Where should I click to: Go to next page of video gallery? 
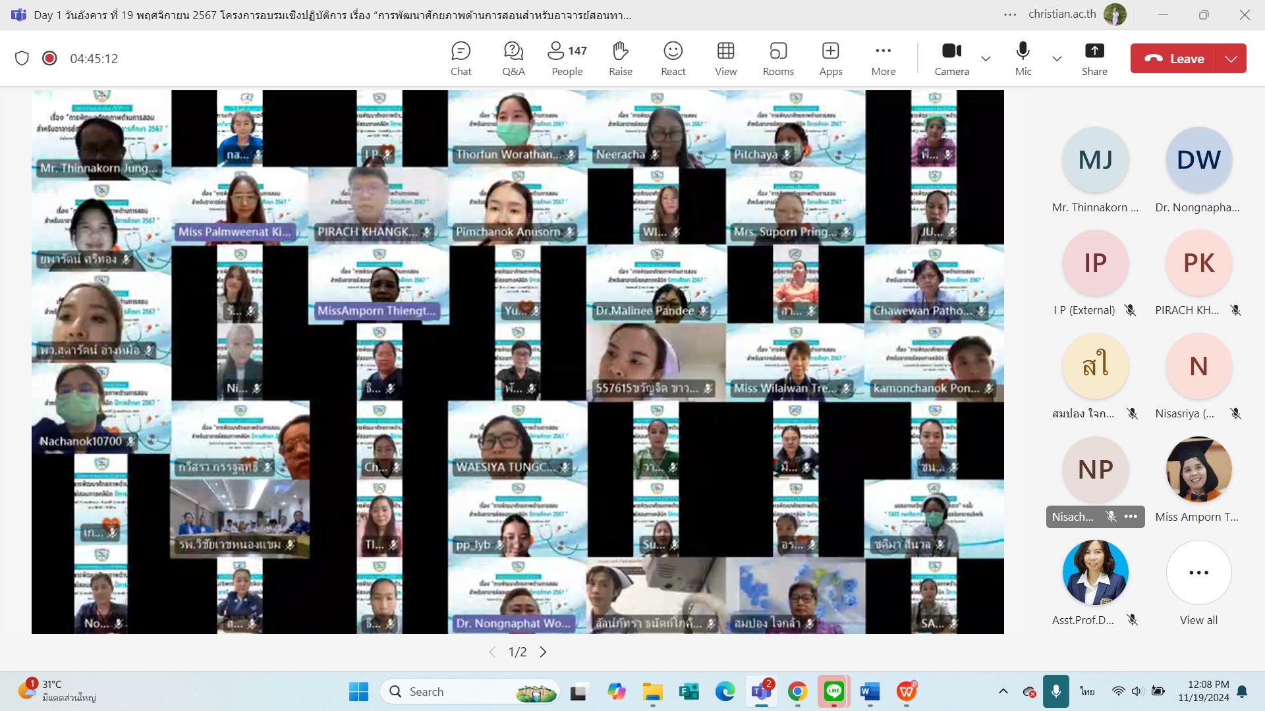coord(543,652)
